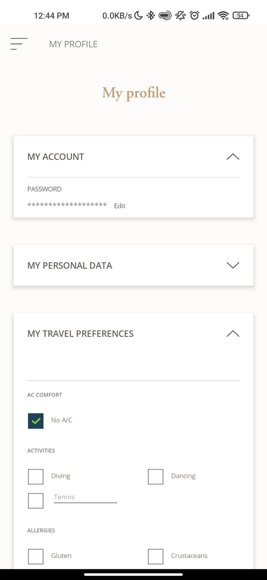The height and width of the screenshot is (580, 267).
Task: Collapse the My Account section chevron
Action: tap(233, 157)
